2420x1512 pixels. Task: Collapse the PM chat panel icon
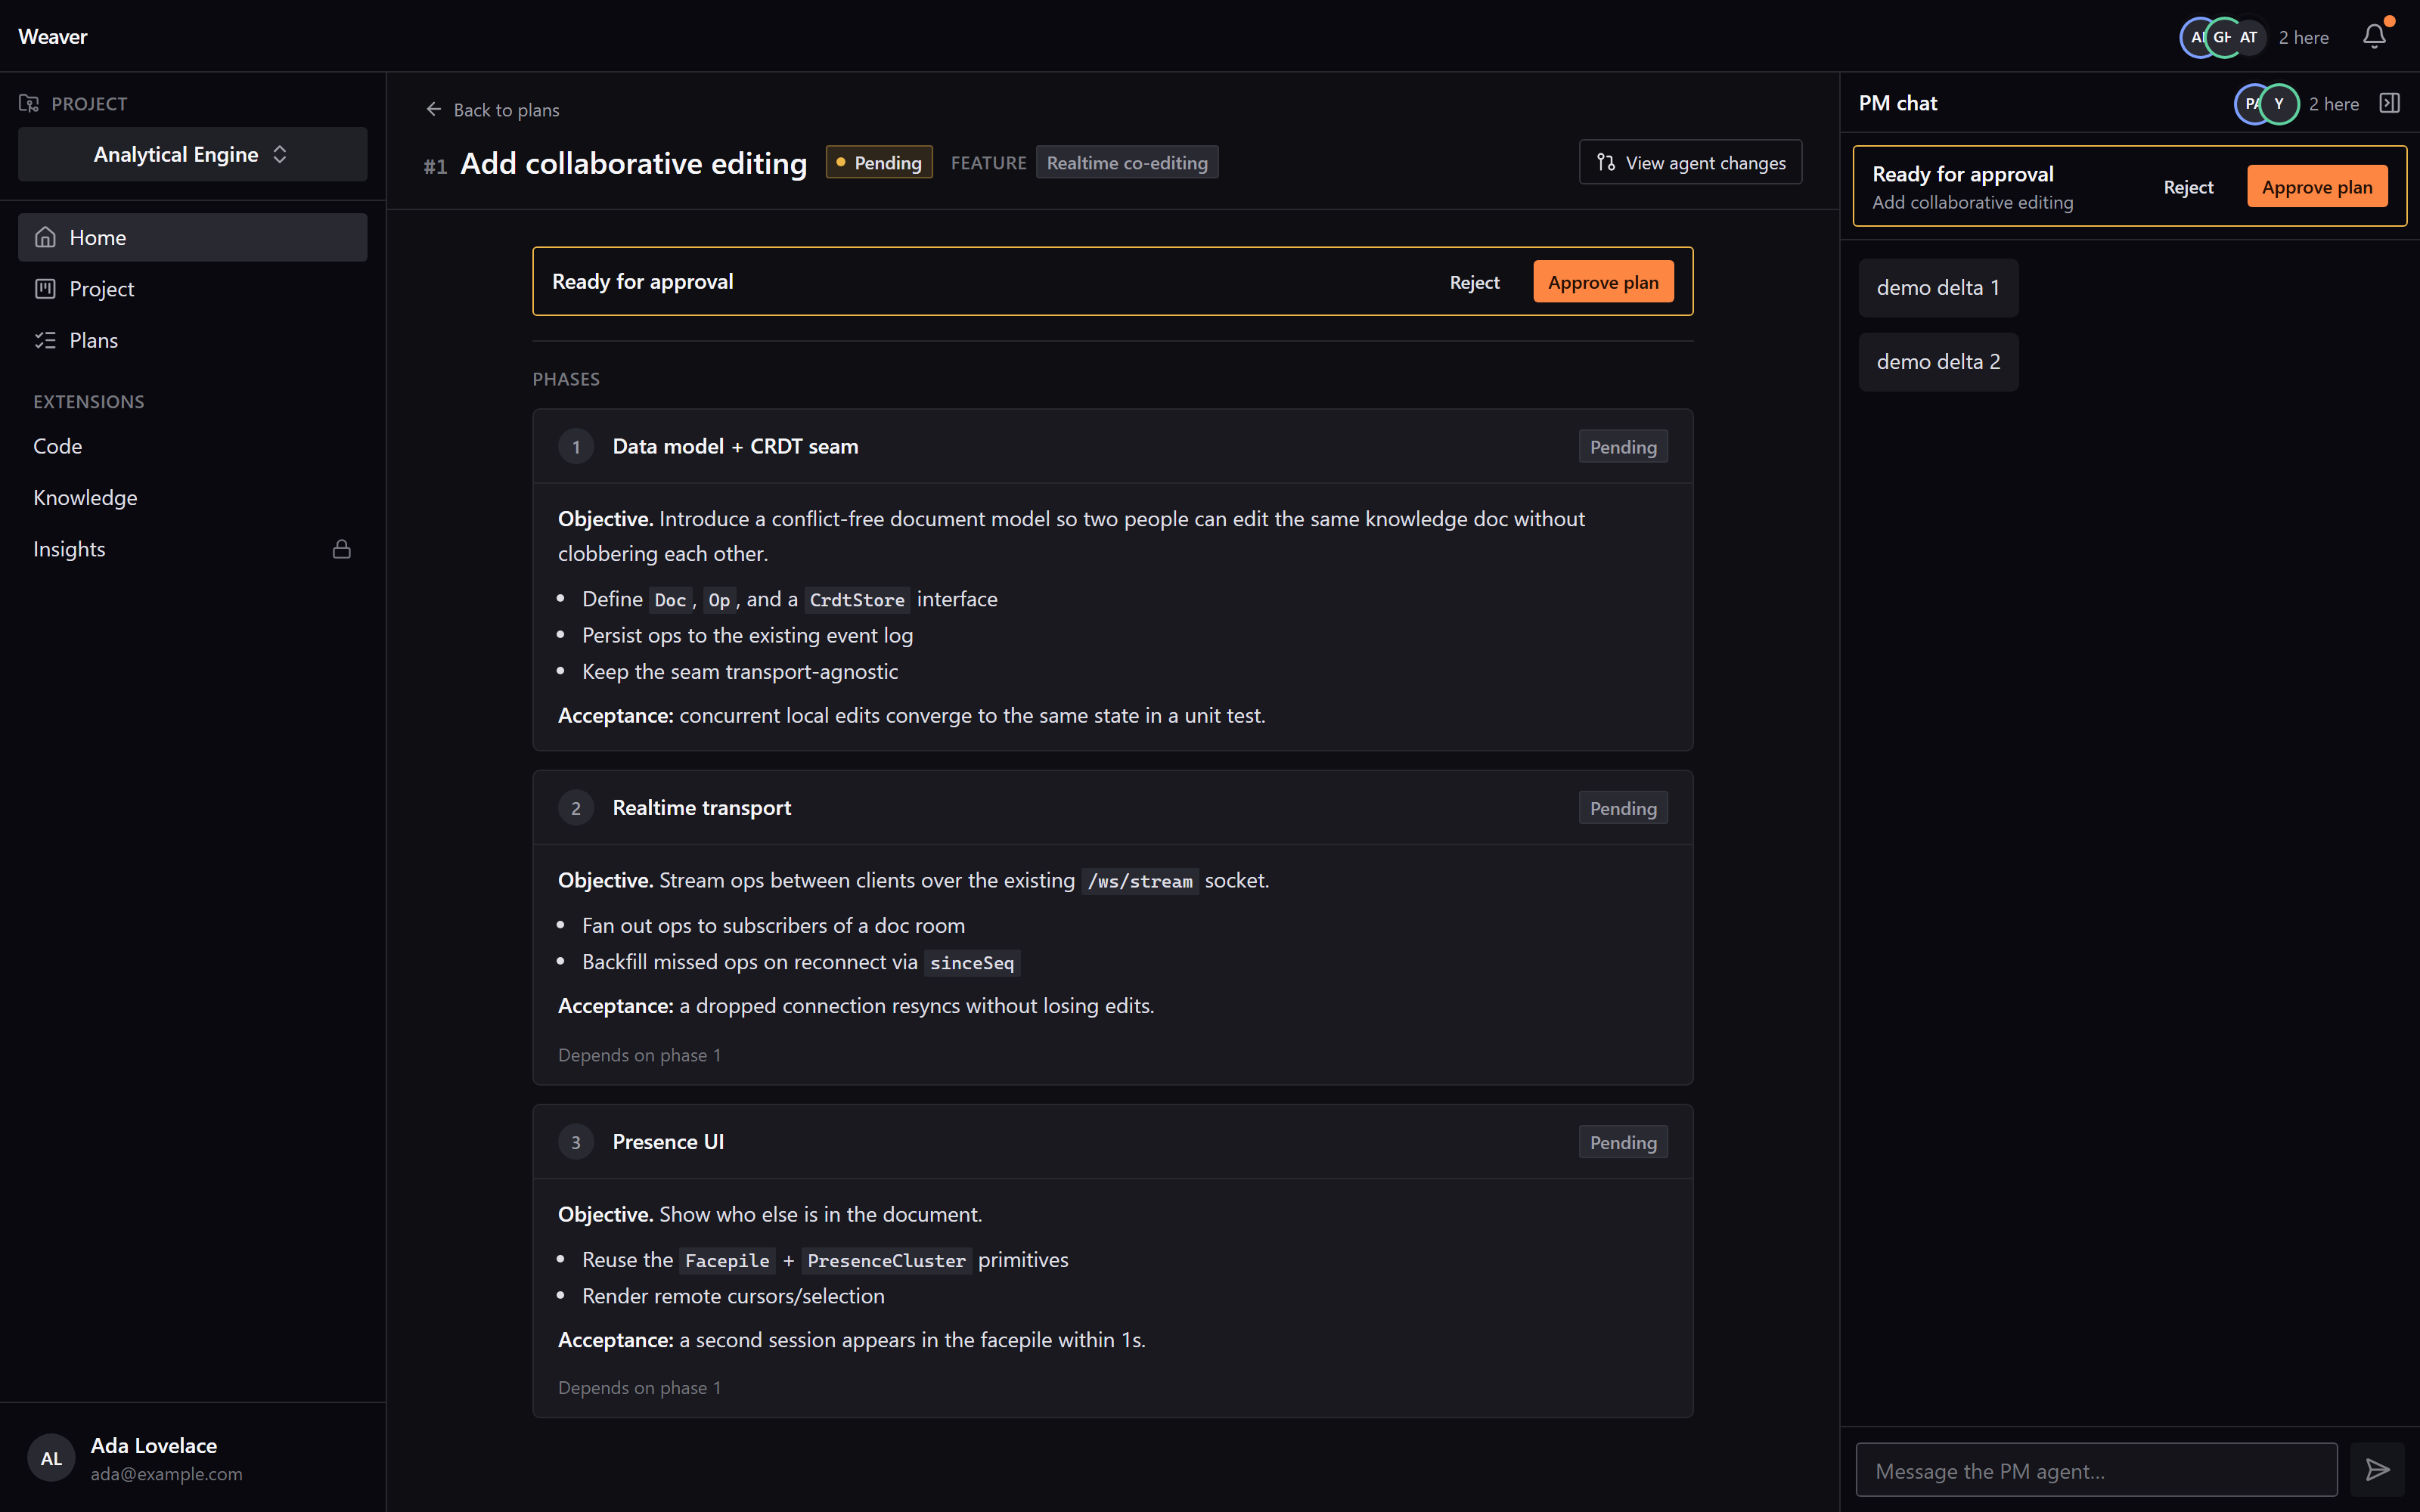tap(2389, 103)
